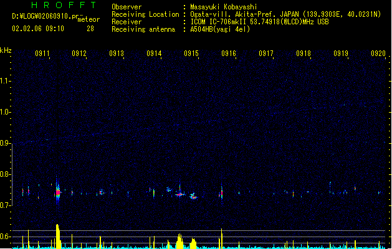Click the yellow amplitude spike before 0916
The height and width of the screenshot is (249, 392).
click(x=221, y=238)
